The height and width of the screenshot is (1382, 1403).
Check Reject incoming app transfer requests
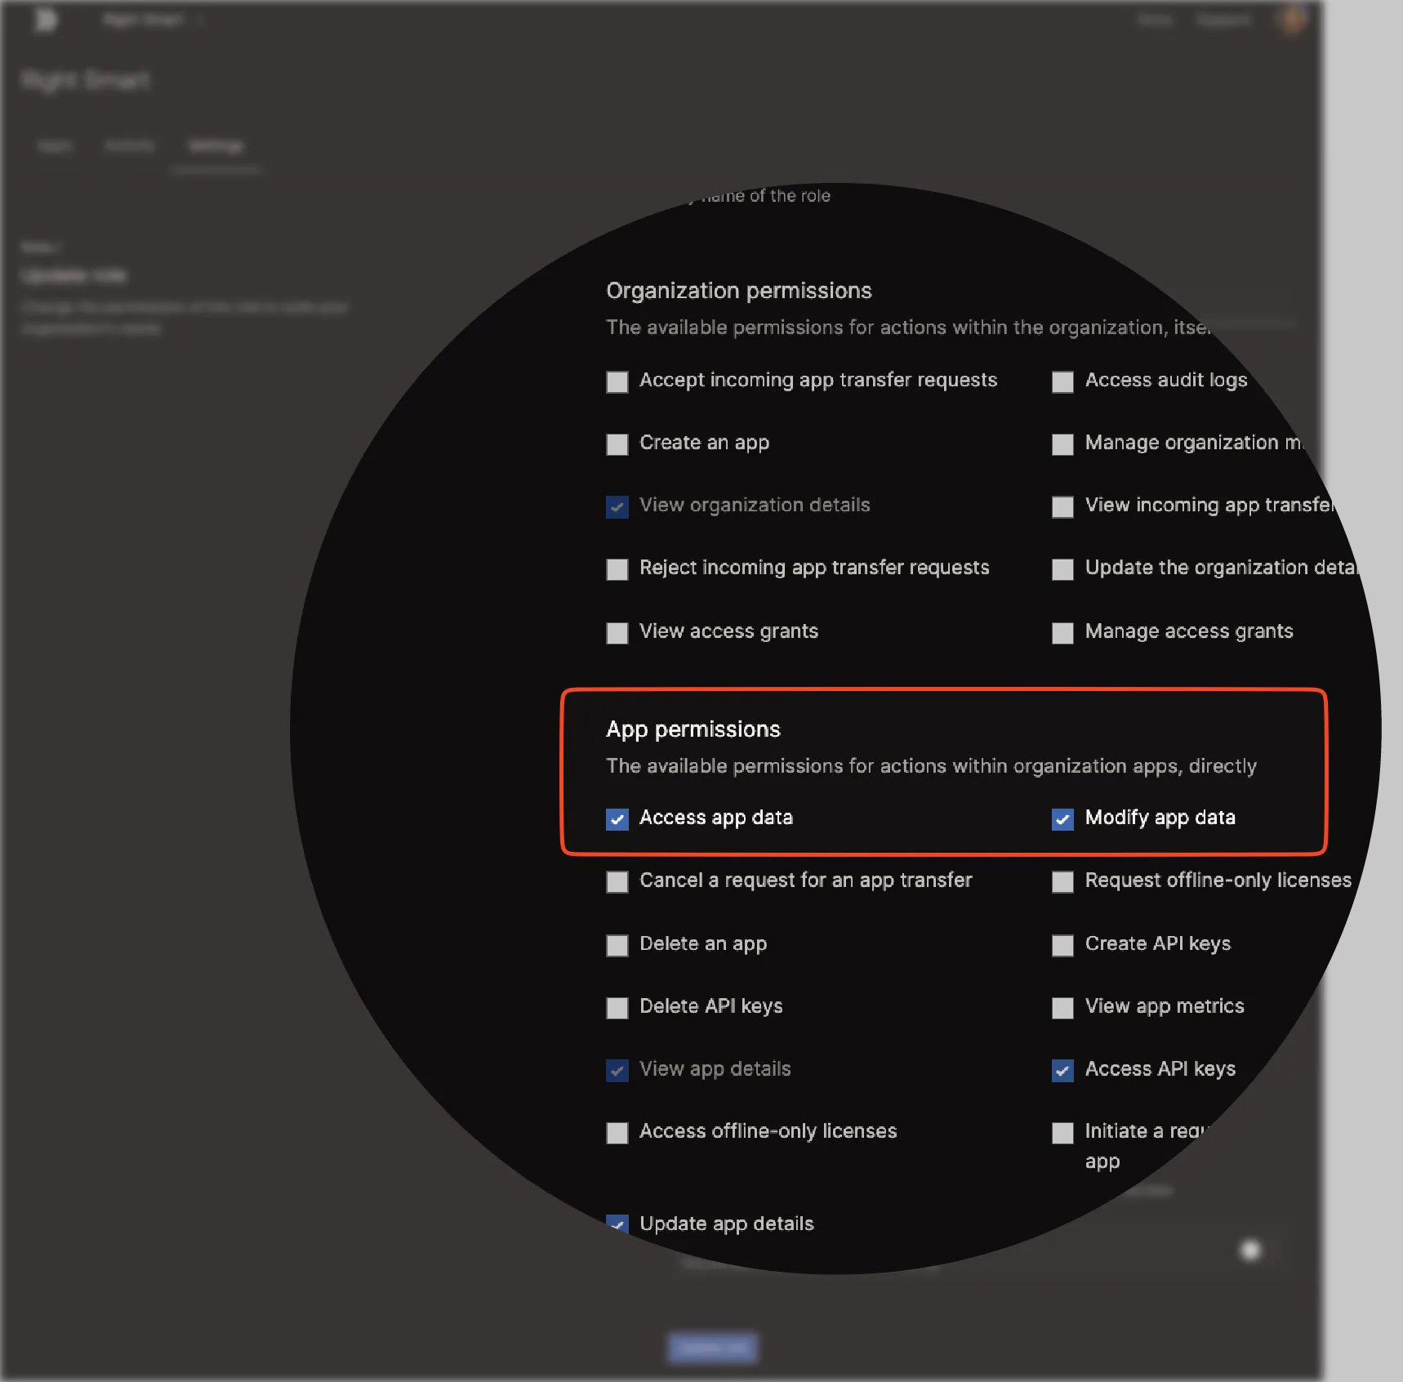617,568
